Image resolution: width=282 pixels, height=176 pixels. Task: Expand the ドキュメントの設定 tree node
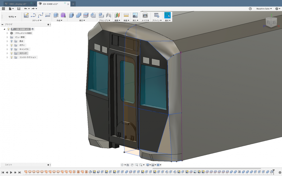(x=7, y=33)
